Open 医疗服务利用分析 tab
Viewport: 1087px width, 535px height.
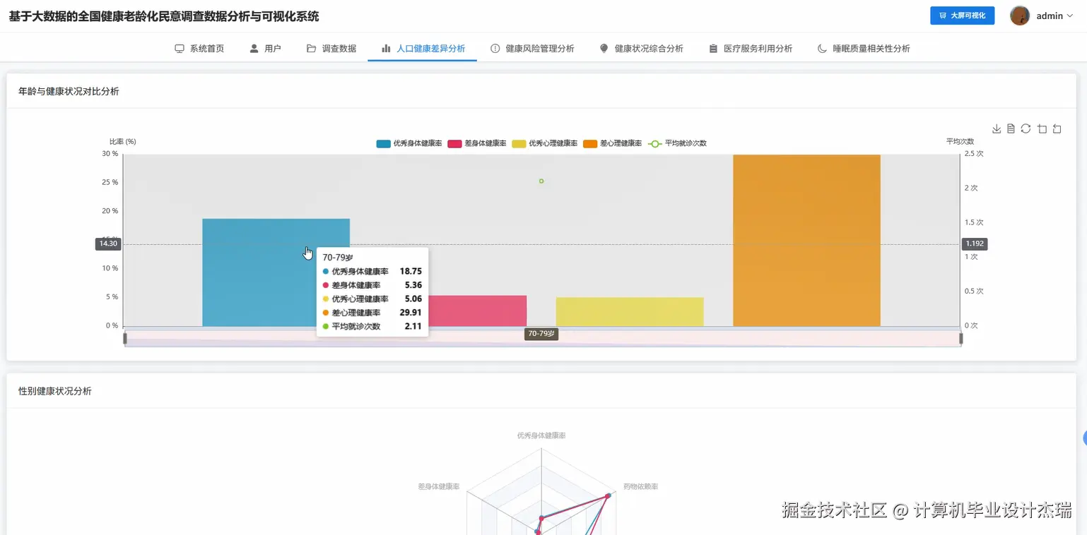coord(751,49)
